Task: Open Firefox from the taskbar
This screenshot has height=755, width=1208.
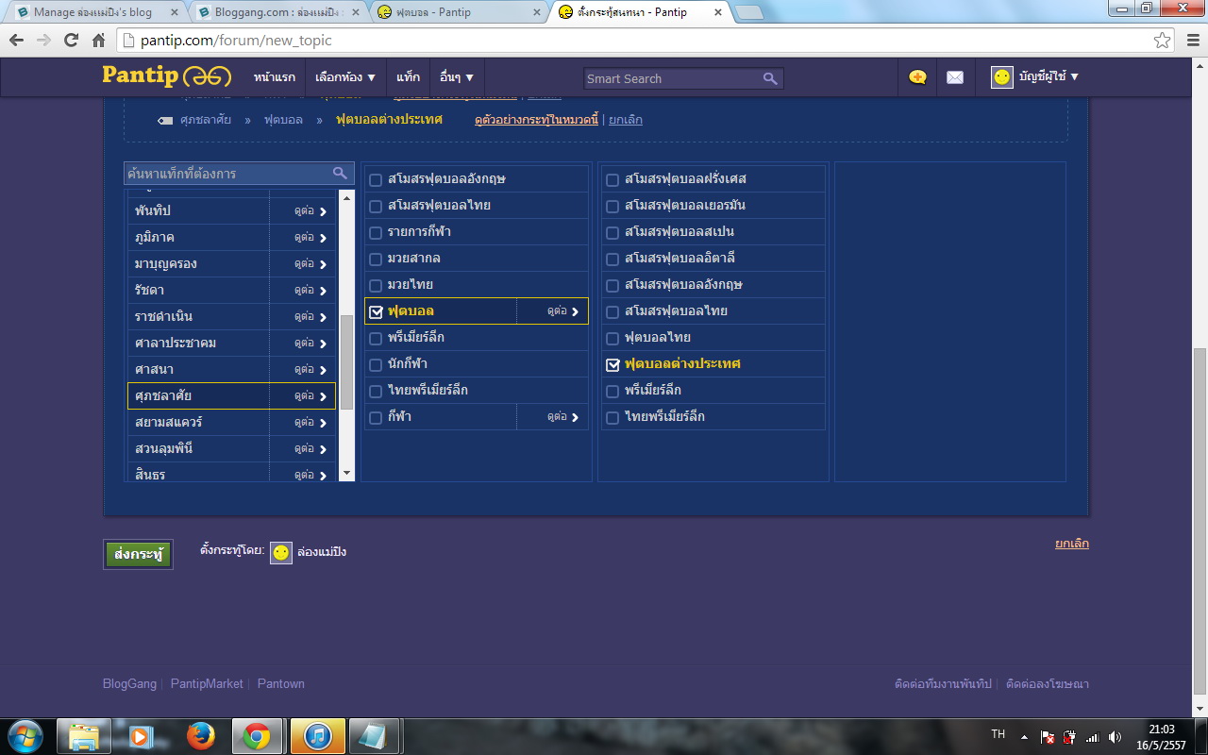Action: [200, 736]
